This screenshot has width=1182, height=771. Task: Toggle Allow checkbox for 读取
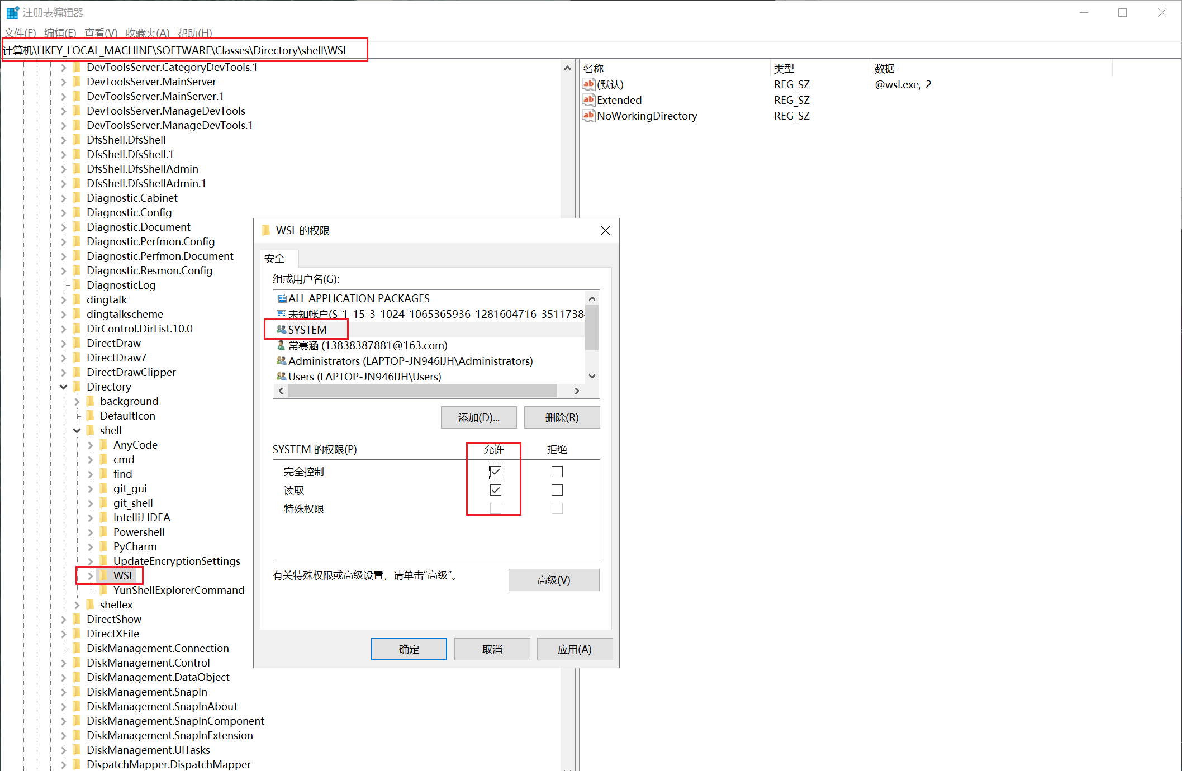tap(496, 490)
